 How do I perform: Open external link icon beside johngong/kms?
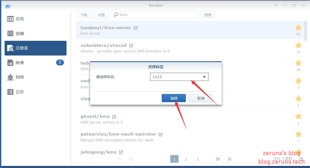point(121,152)
